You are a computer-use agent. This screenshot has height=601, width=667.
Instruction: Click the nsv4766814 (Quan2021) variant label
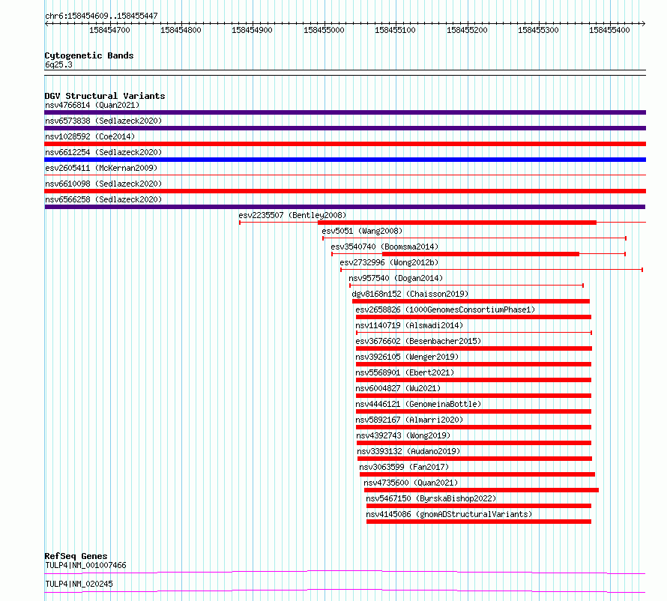(x=92, y=105)
